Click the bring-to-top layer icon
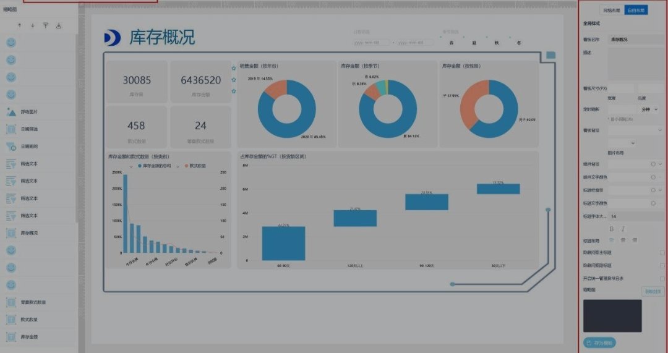The image size is (668, 353). point(45,25)
